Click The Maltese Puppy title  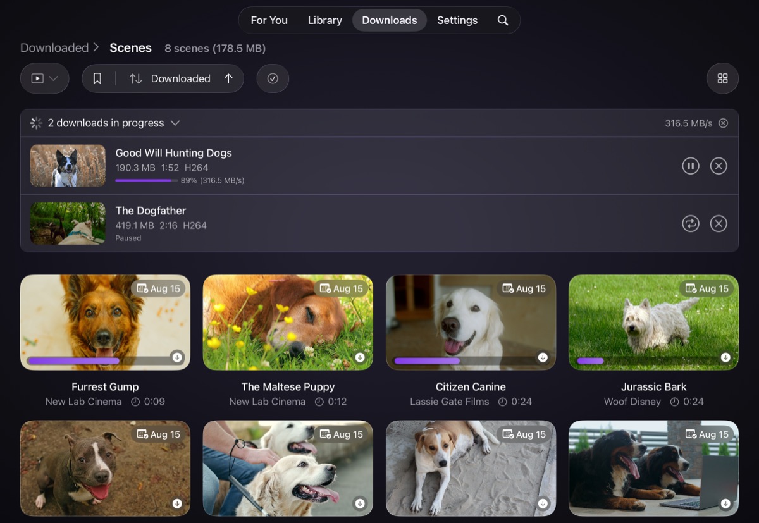tap(288, 386)
